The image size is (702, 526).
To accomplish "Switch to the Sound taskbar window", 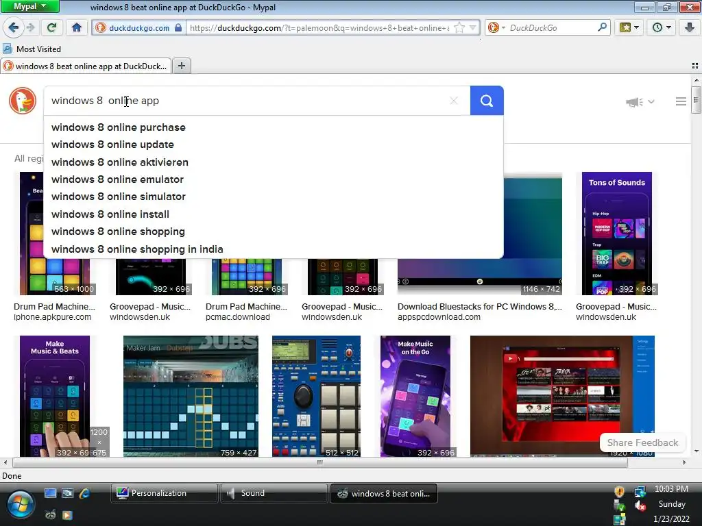I will [274, 493].
